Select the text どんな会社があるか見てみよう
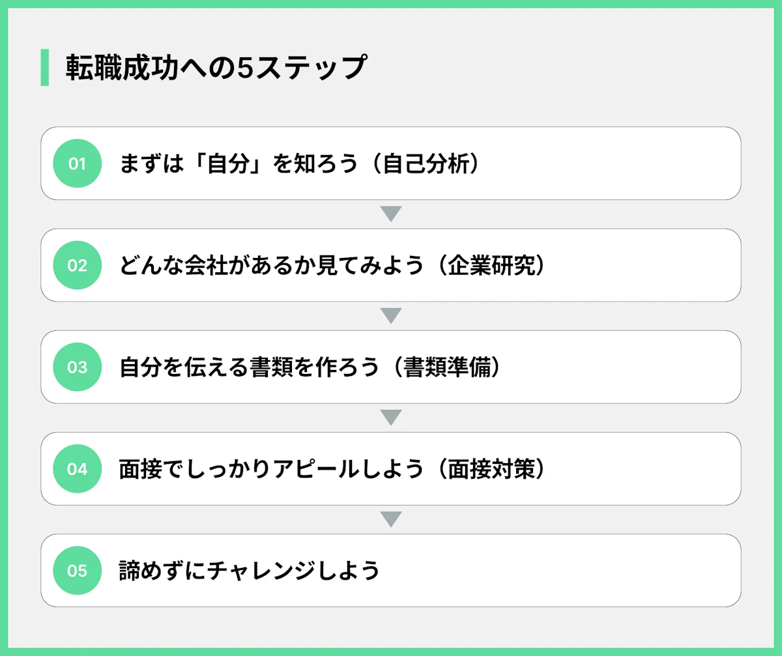 click(272, 265)
